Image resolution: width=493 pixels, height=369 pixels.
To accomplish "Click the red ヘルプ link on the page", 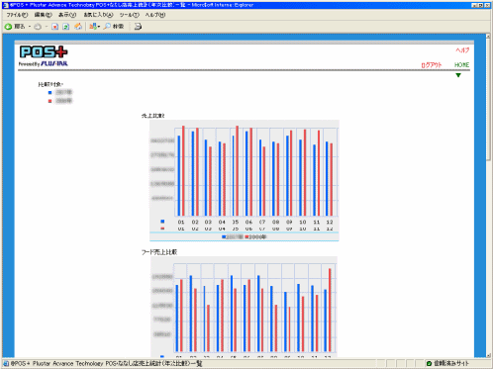I will point(462,50).
